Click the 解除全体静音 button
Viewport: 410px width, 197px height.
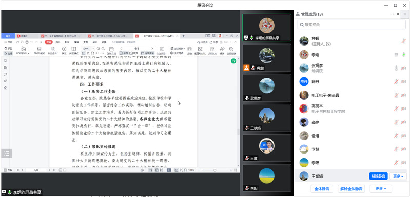coord(352,189)
